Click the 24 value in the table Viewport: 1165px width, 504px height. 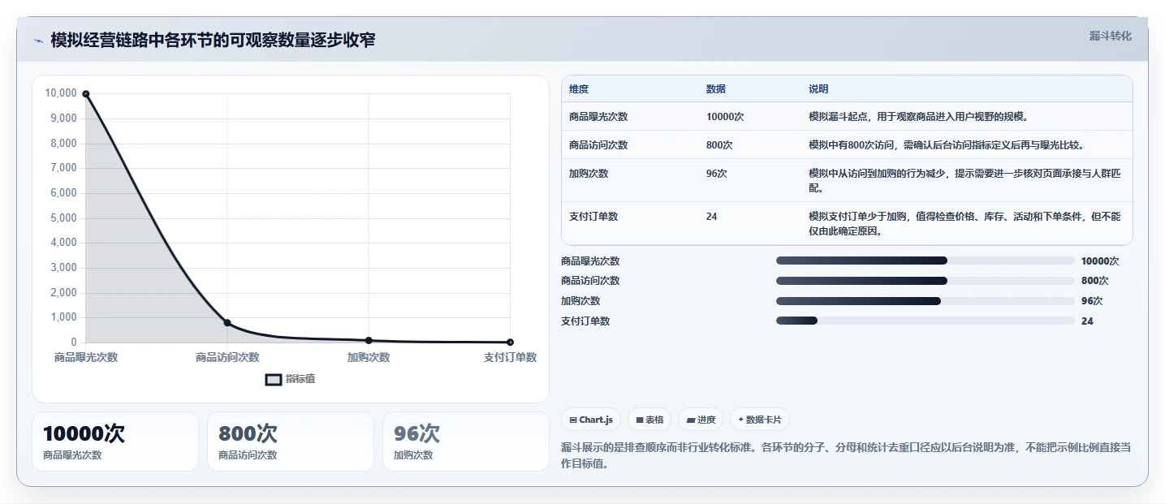click(712, 217)
